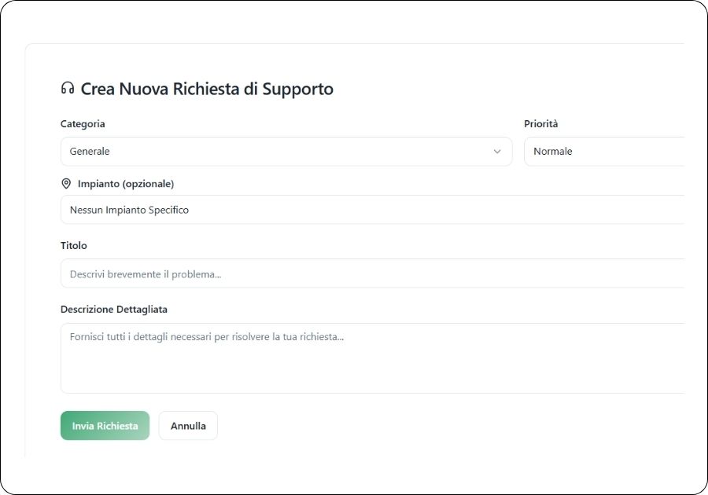
Task: Click the chevron arrow in the Categoria field
Action: click(x=497, y=152)
